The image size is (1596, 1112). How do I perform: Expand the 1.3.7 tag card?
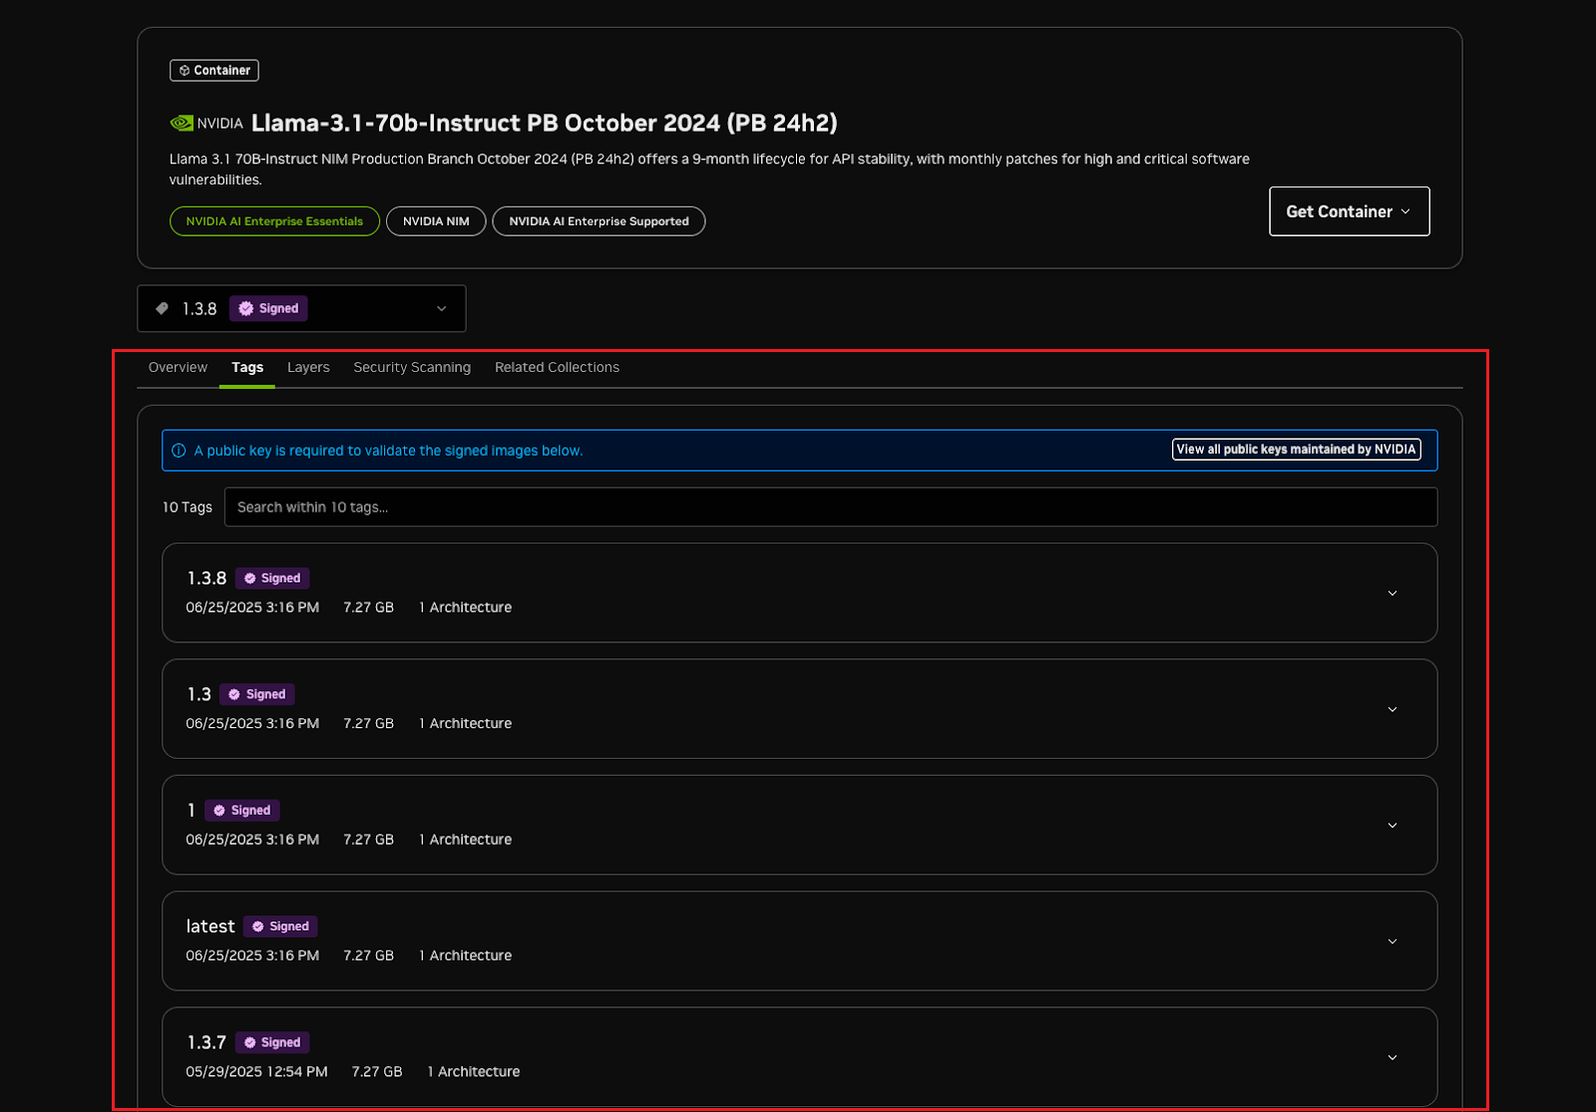[1393, 1057]
